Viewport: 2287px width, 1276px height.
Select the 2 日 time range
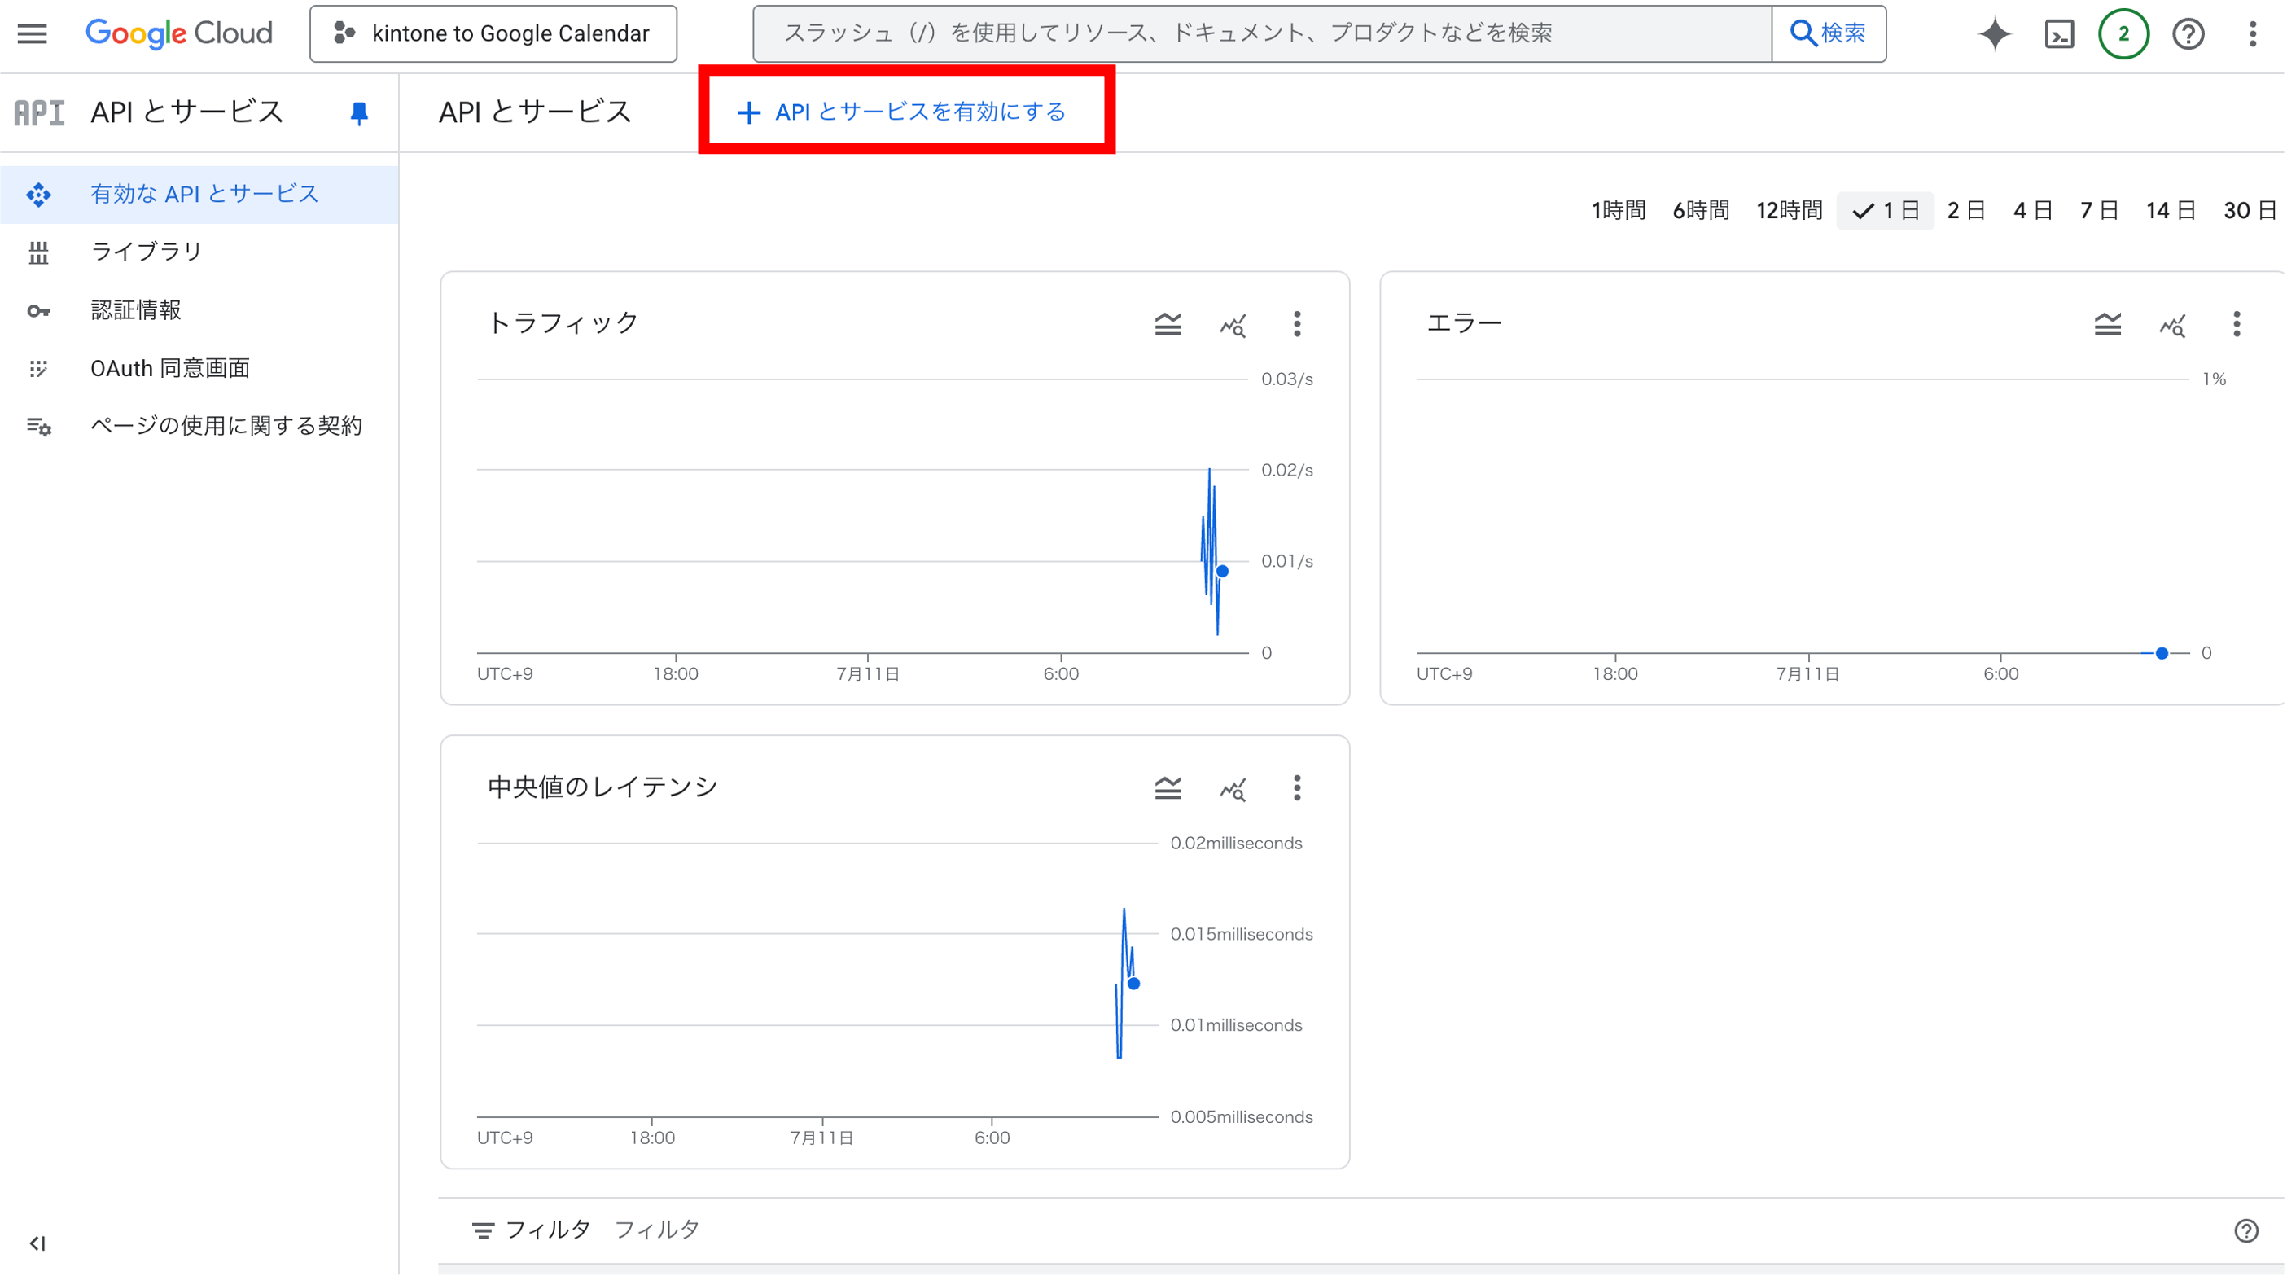(1965, 212)
